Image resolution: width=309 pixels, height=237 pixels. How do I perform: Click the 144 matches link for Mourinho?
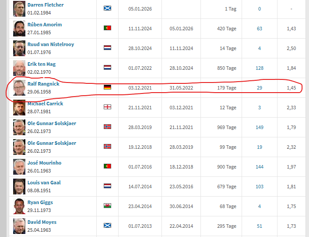pyautogui.click(x=260, y=167)
